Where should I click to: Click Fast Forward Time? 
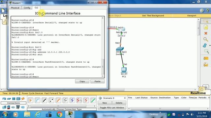click(54, 93)
